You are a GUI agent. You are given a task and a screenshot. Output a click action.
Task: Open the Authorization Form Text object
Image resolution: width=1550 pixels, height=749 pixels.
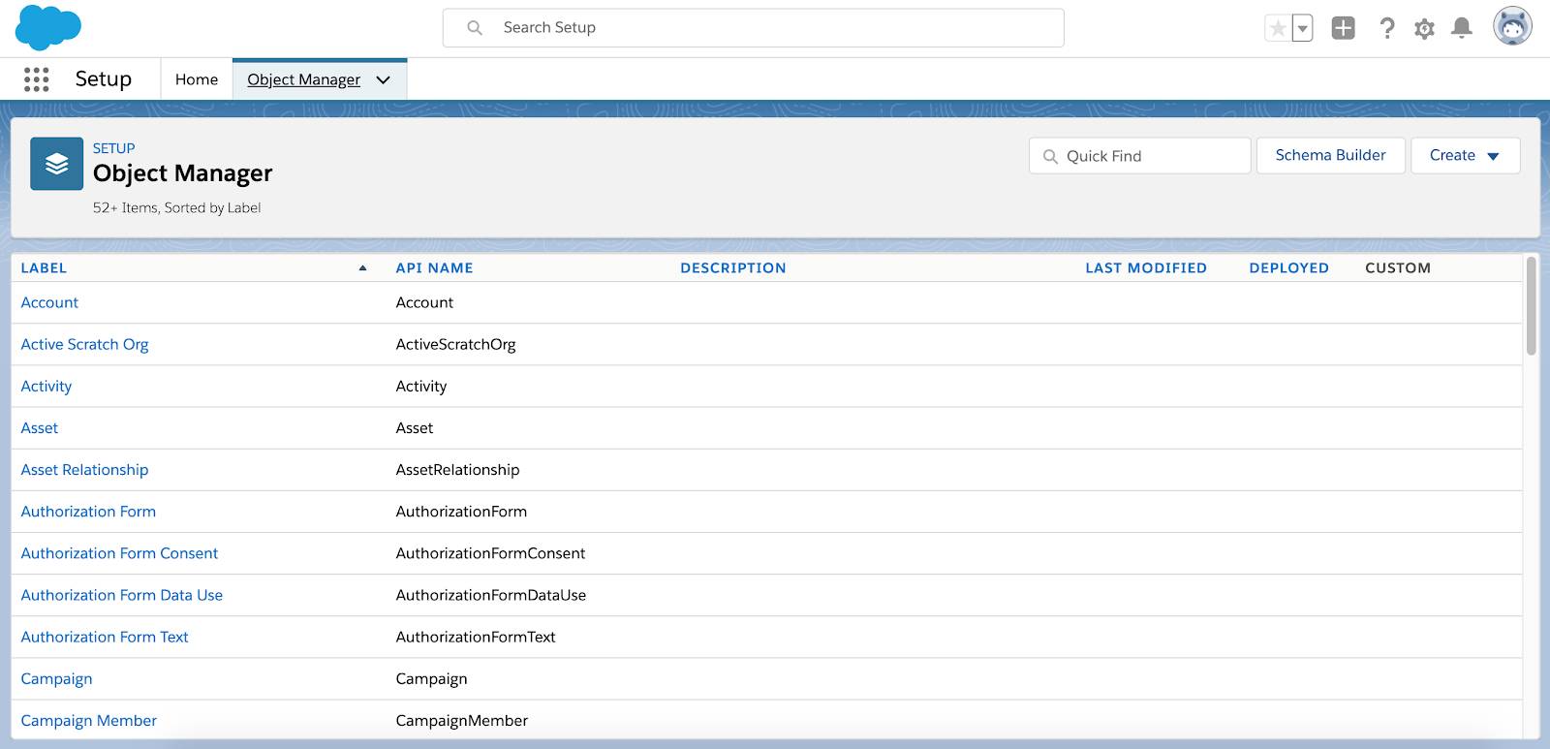click(105, 636)
